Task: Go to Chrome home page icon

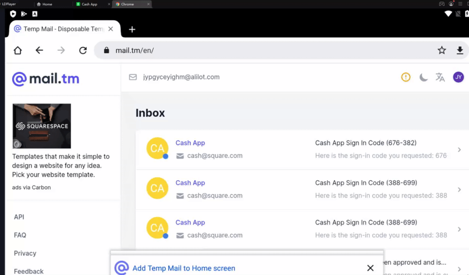Action: click(18, 50)
